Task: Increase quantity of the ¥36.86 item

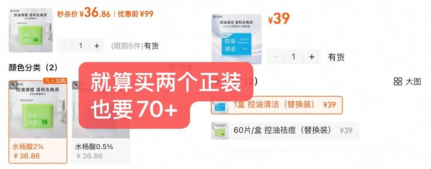Action: [97, 46]
